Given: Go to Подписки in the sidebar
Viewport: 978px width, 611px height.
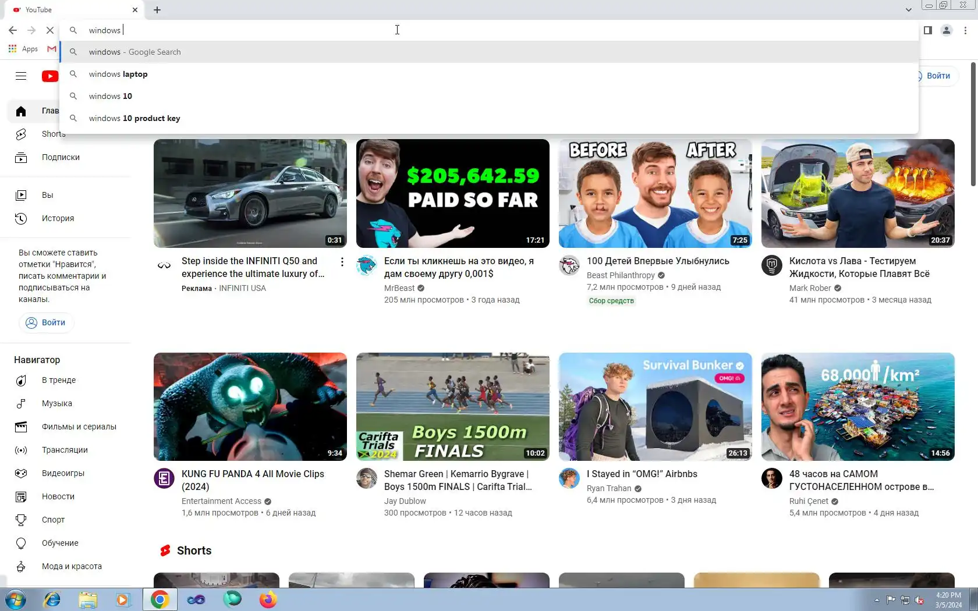Looking at the screenshot, I should (65, 157).
